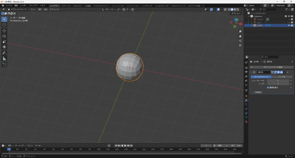Open the ファイル menu
This screenshot has height=158, width=295.
coord(9,6)
